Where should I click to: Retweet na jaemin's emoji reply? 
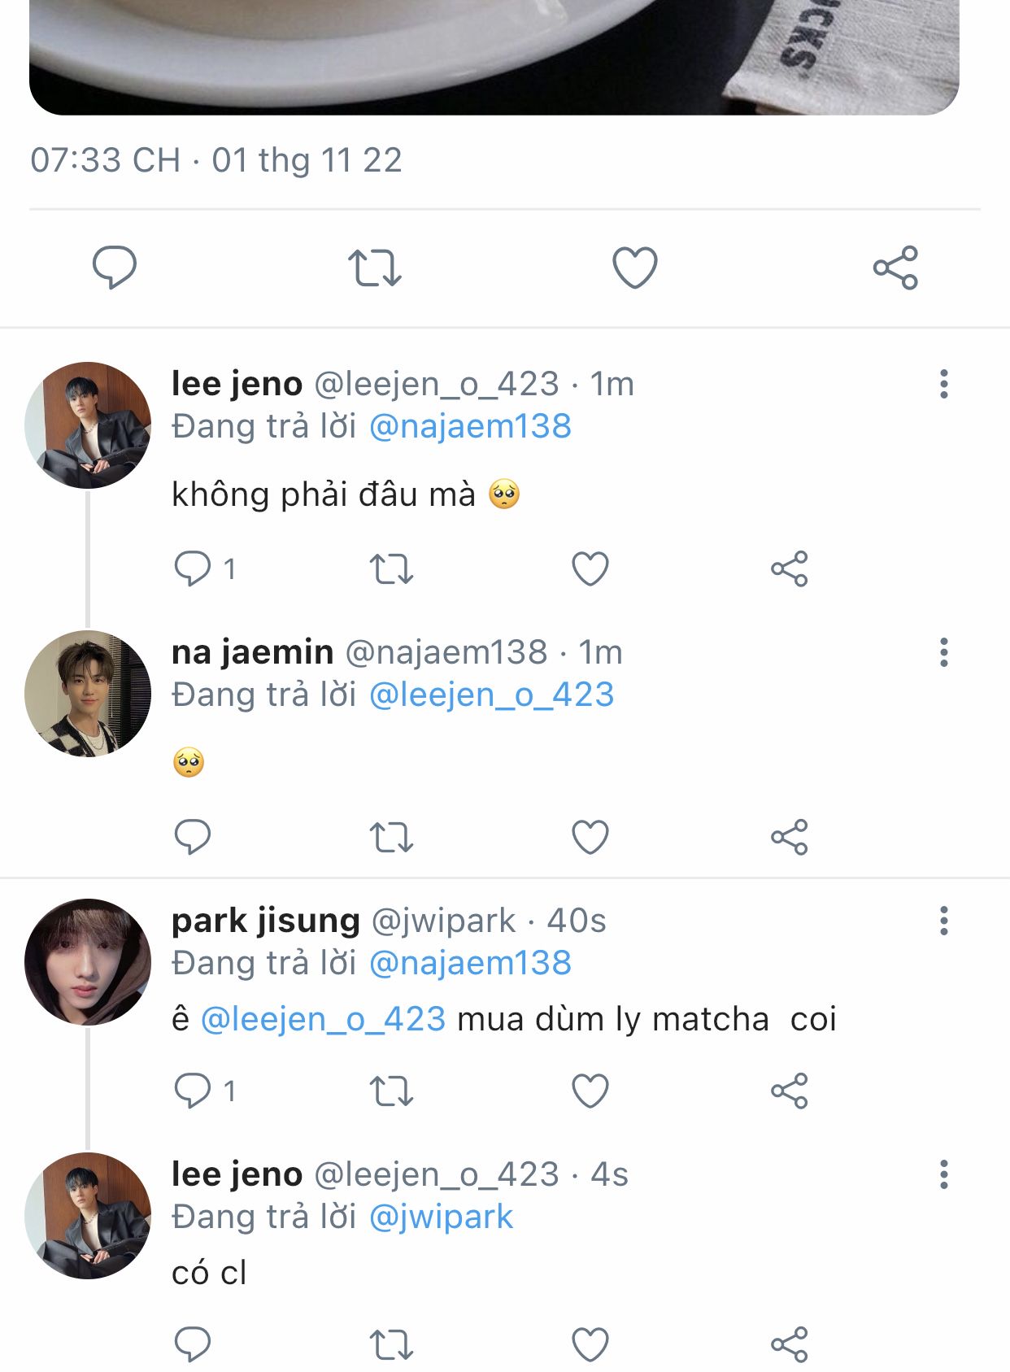click(x=391, y=837)
